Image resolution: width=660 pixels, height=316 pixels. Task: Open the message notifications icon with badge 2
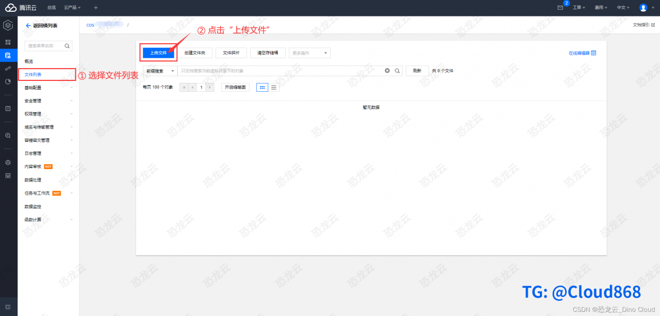(561, 7)
